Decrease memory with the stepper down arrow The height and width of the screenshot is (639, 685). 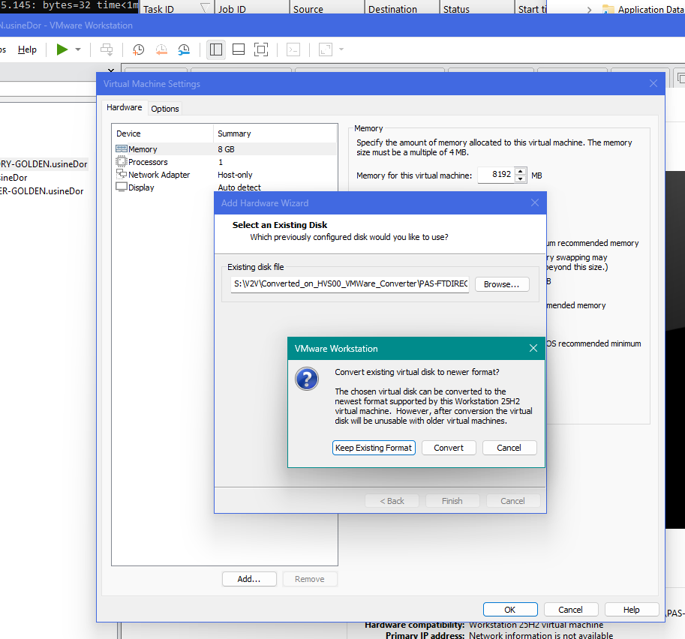pyautogui.click(x=520, y=178)
